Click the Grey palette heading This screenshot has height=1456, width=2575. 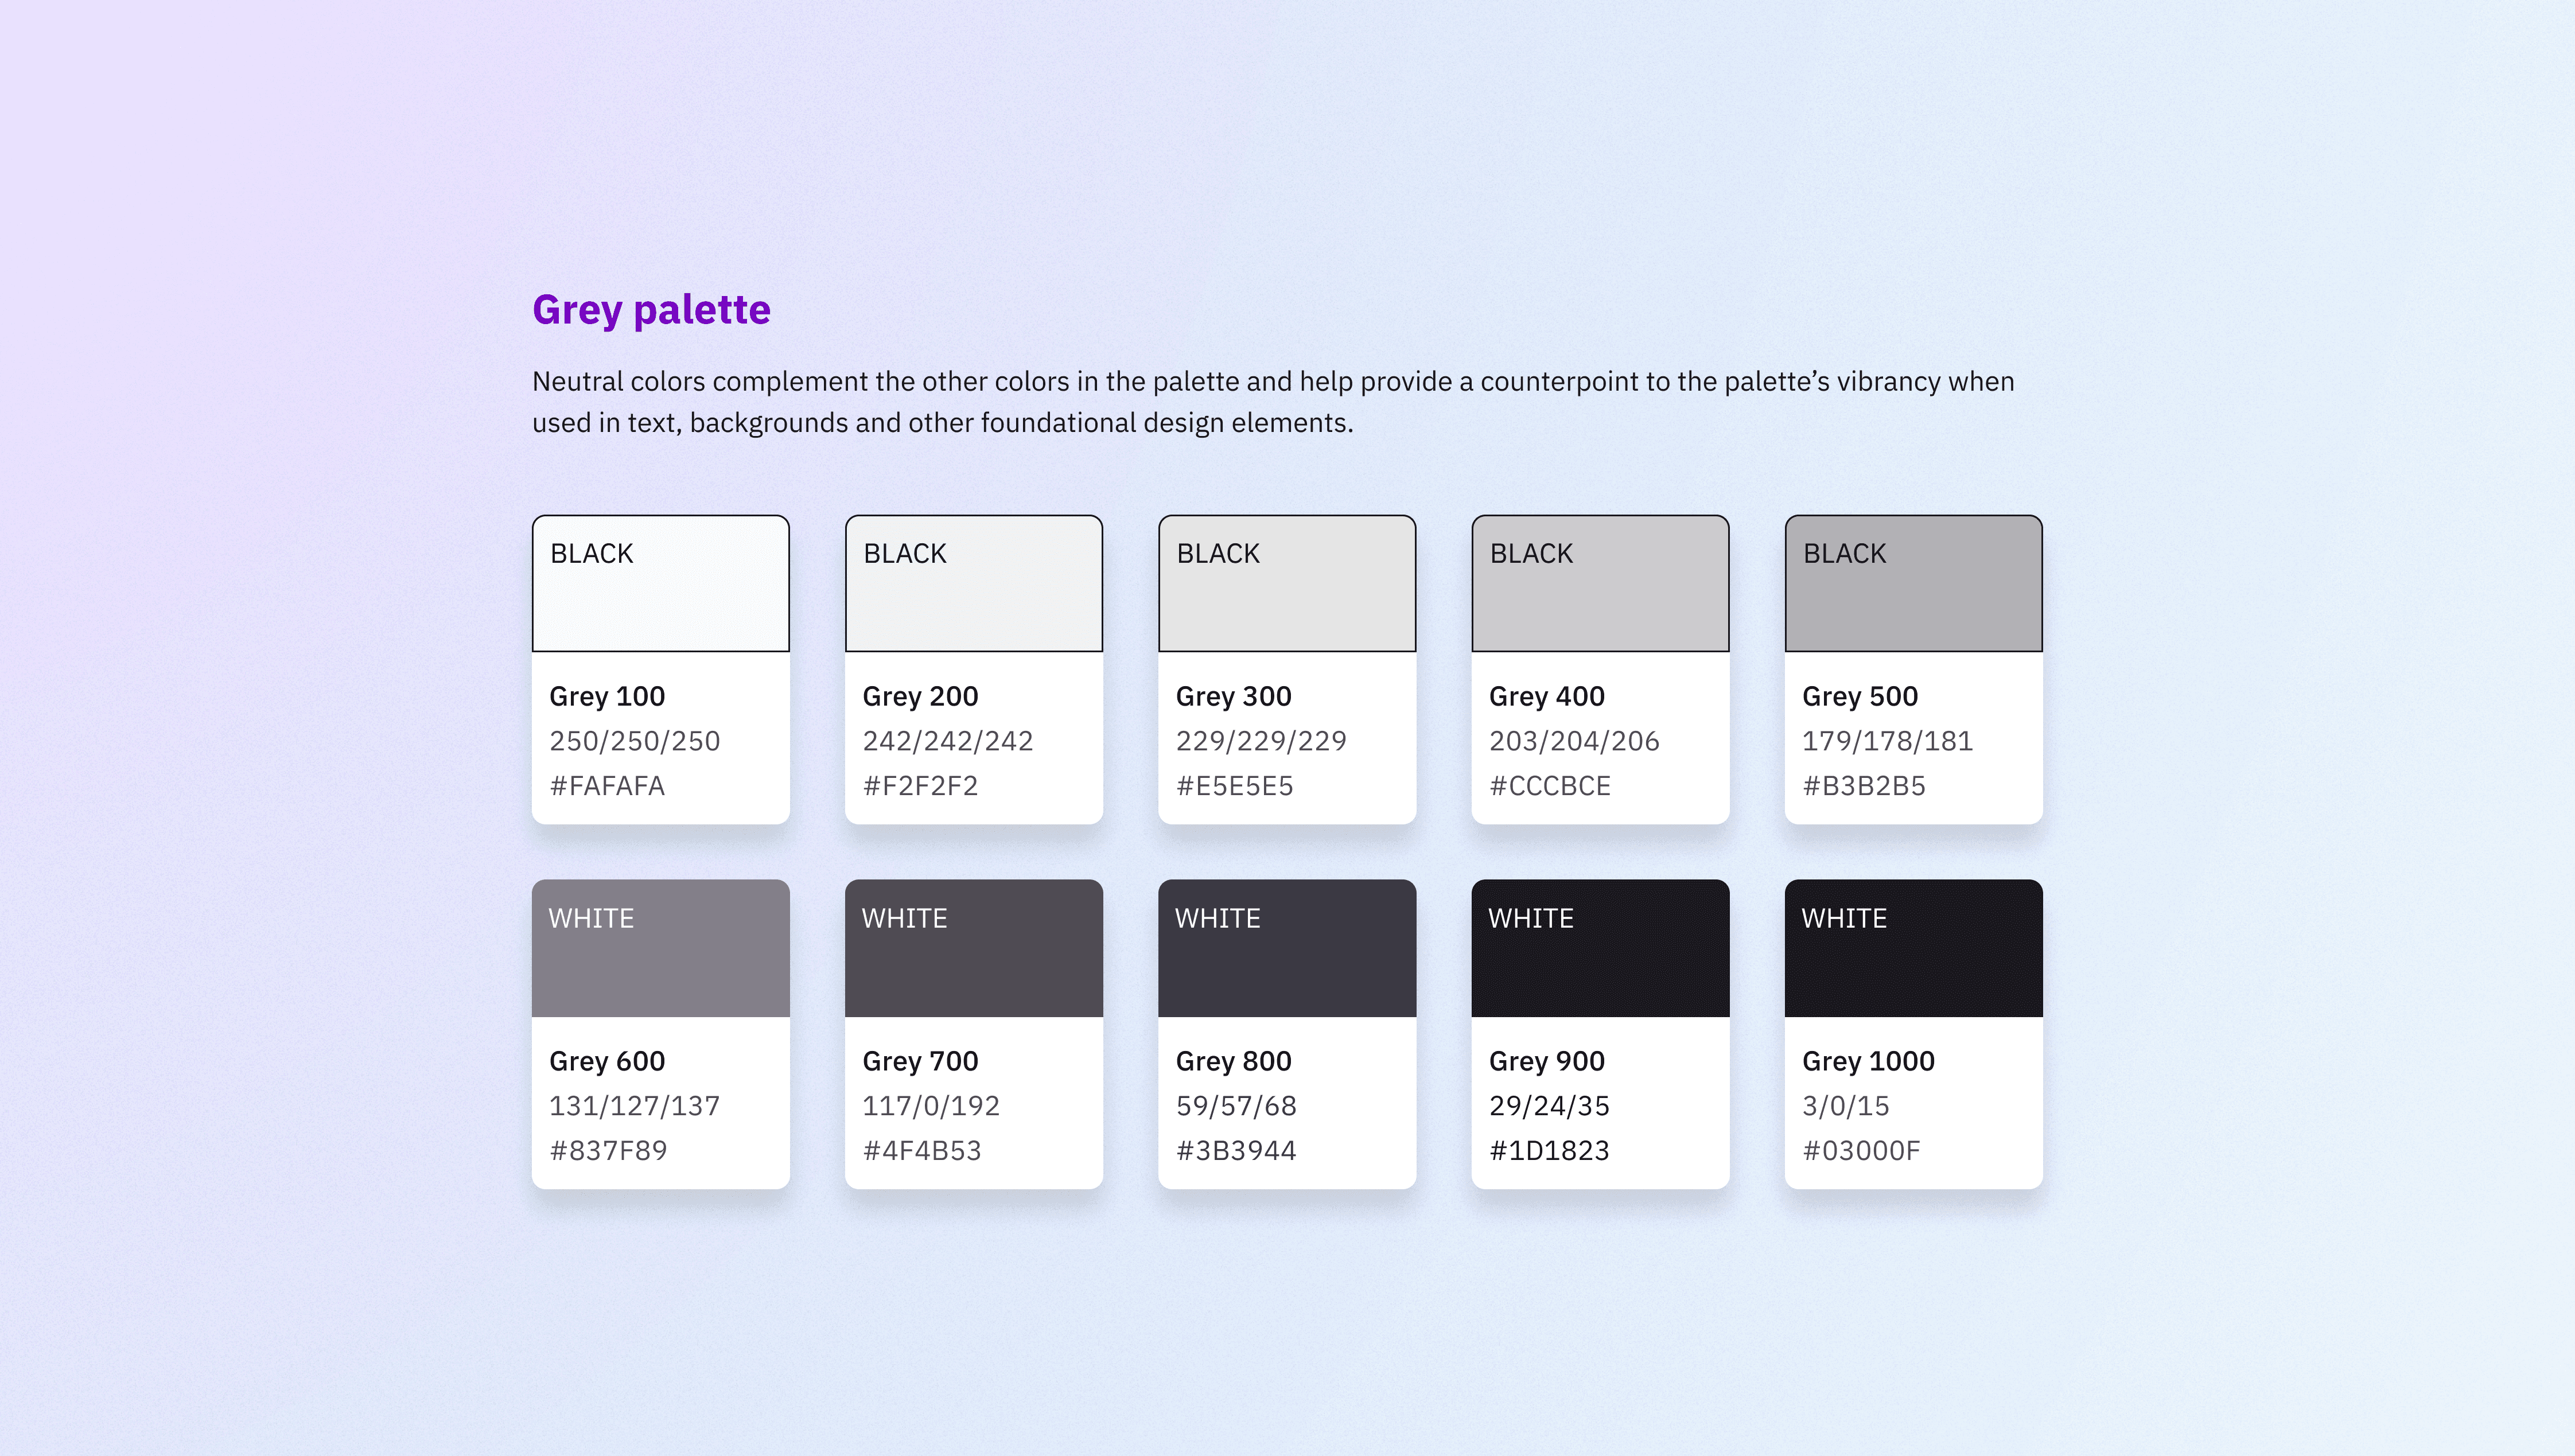651,310
